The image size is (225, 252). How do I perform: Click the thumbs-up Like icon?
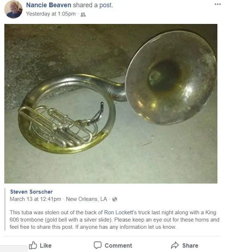[33, 245]
